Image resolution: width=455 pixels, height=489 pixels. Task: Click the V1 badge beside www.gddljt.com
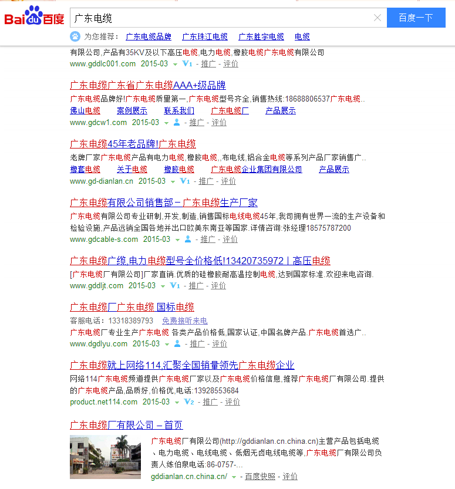coord(175,285)
